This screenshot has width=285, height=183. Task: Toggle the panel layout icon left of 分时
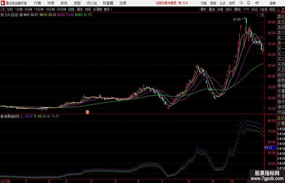pos(3,9)
